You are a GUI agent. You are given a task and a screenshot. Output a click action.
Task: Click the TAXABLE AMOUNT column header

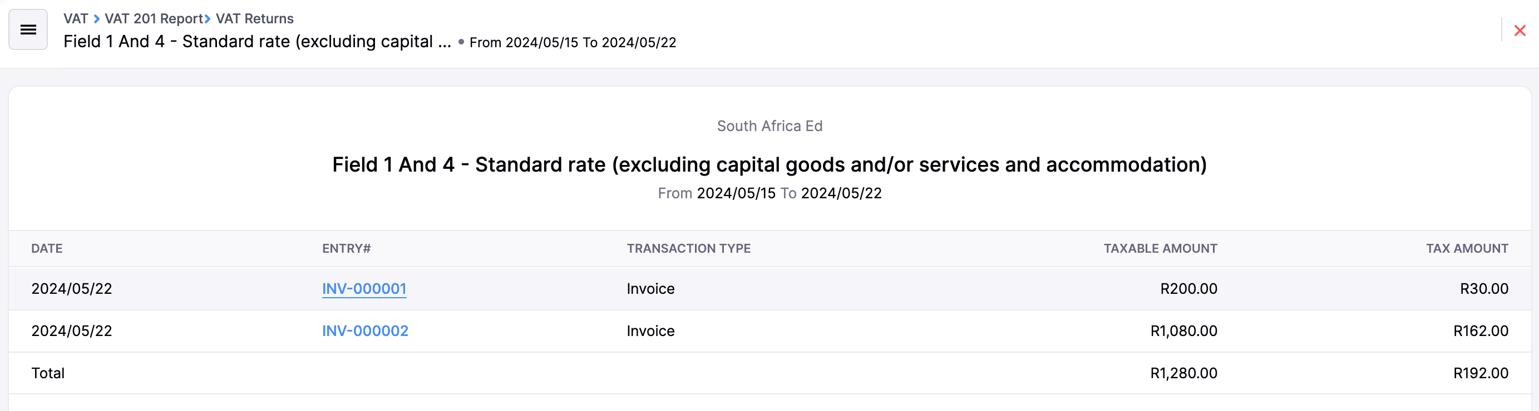click(1160, 249)
